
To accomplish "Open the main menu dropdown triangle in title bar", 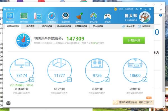I will coord(141,9).
